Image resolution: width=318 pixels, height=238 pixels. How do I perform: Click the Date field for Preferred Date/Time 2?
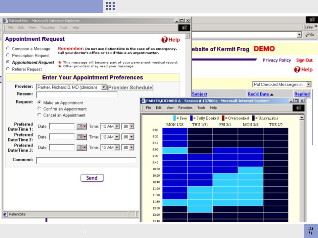[x=62, y=137]
